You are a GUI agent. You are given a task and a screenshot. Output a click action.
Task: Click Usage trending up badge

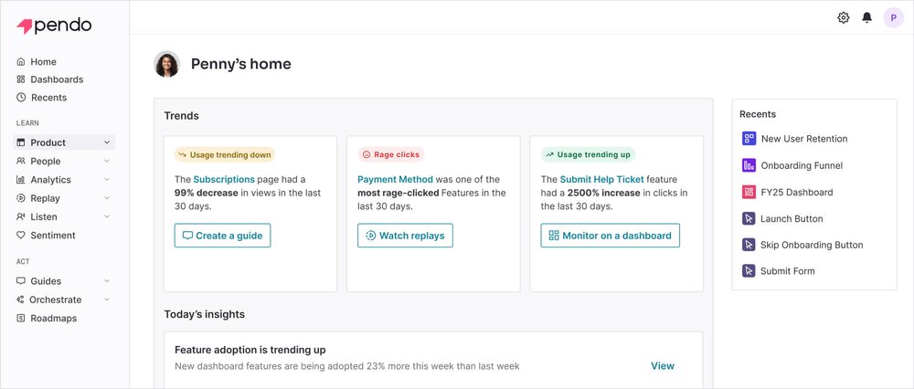click(x=588, y=155)
